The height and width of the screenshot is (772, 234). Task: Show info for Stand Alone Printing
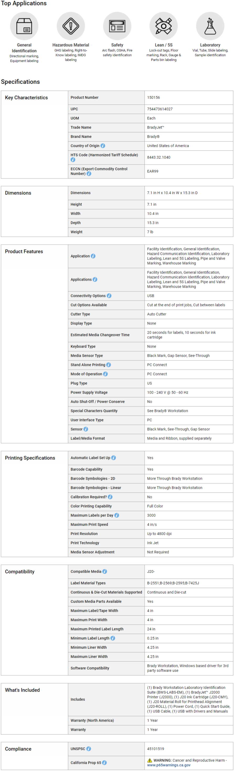(109, 365)
